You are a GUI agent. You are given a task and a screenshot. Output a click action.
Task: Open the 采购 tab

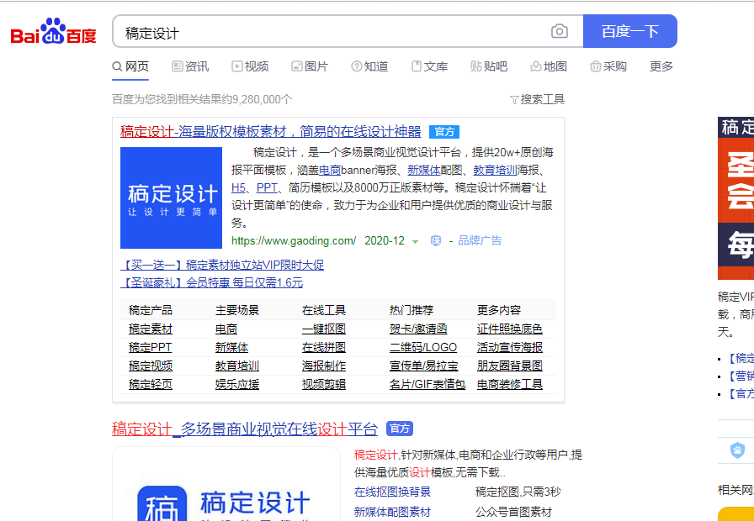[x=608, y=66]
